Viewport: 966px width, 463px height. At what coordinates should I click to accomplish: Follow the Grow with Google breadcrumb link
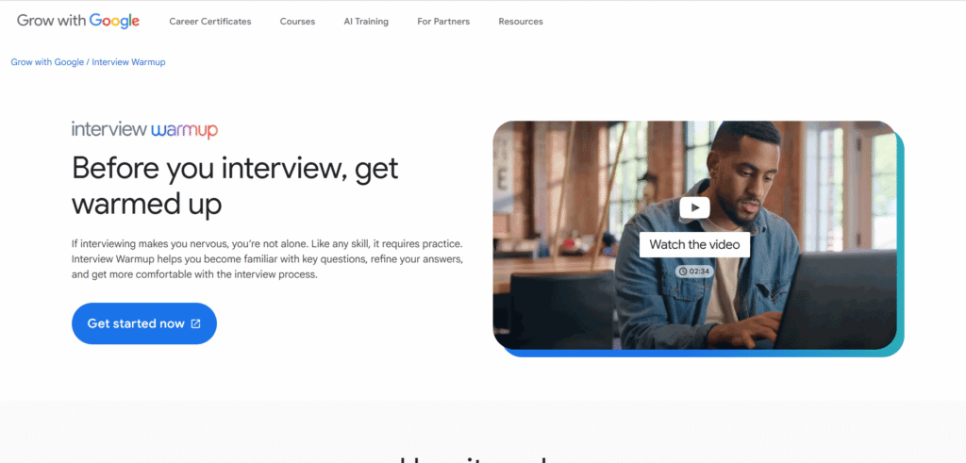[47, 62]
